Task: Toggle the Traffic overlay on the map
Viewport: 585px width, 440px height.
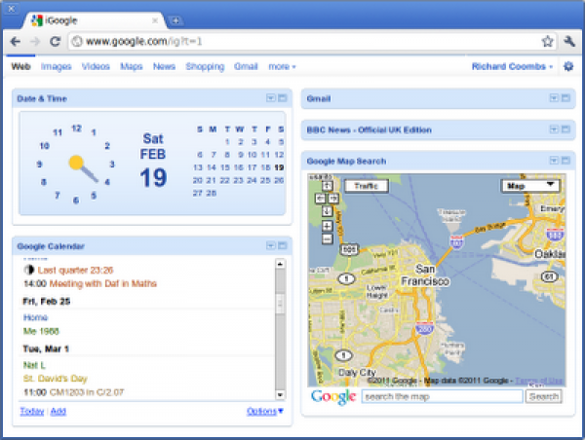Action: (x=367, y=186)
